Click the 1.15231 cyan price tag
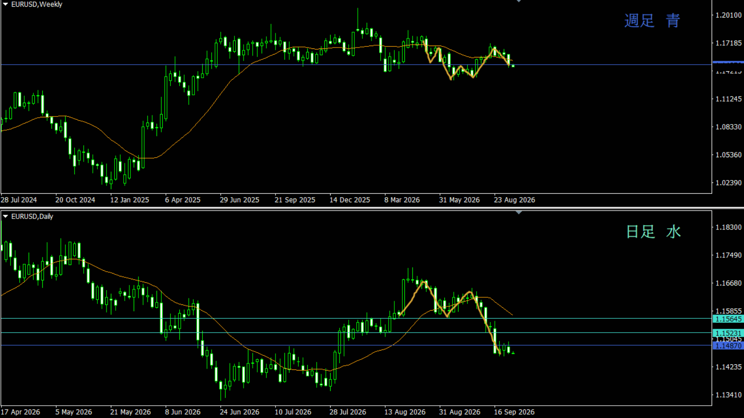Screen dimensions: 744x418 click(728, 333)
